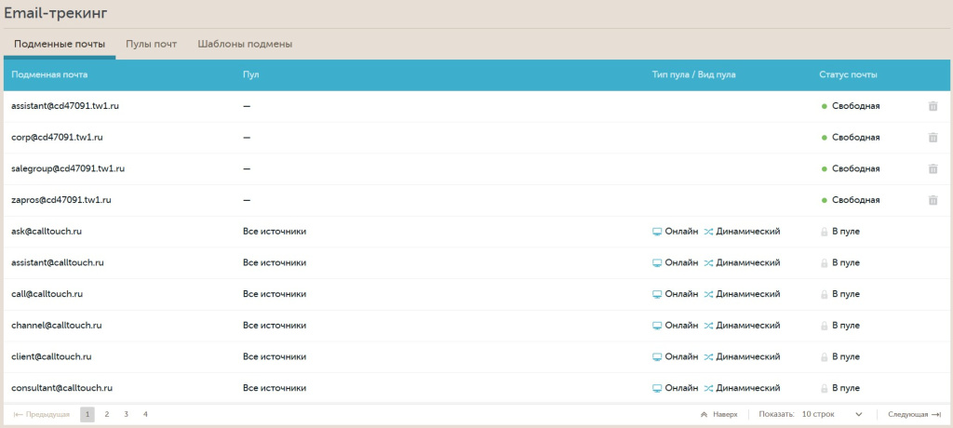This screenshot has width=953, height=428.
Task: Click the shuffle Динамический icon in call@calltouch.ru row
Action: point(708,294)
